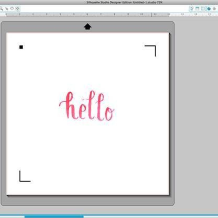Click the black square registration mark

click(21, 47)
